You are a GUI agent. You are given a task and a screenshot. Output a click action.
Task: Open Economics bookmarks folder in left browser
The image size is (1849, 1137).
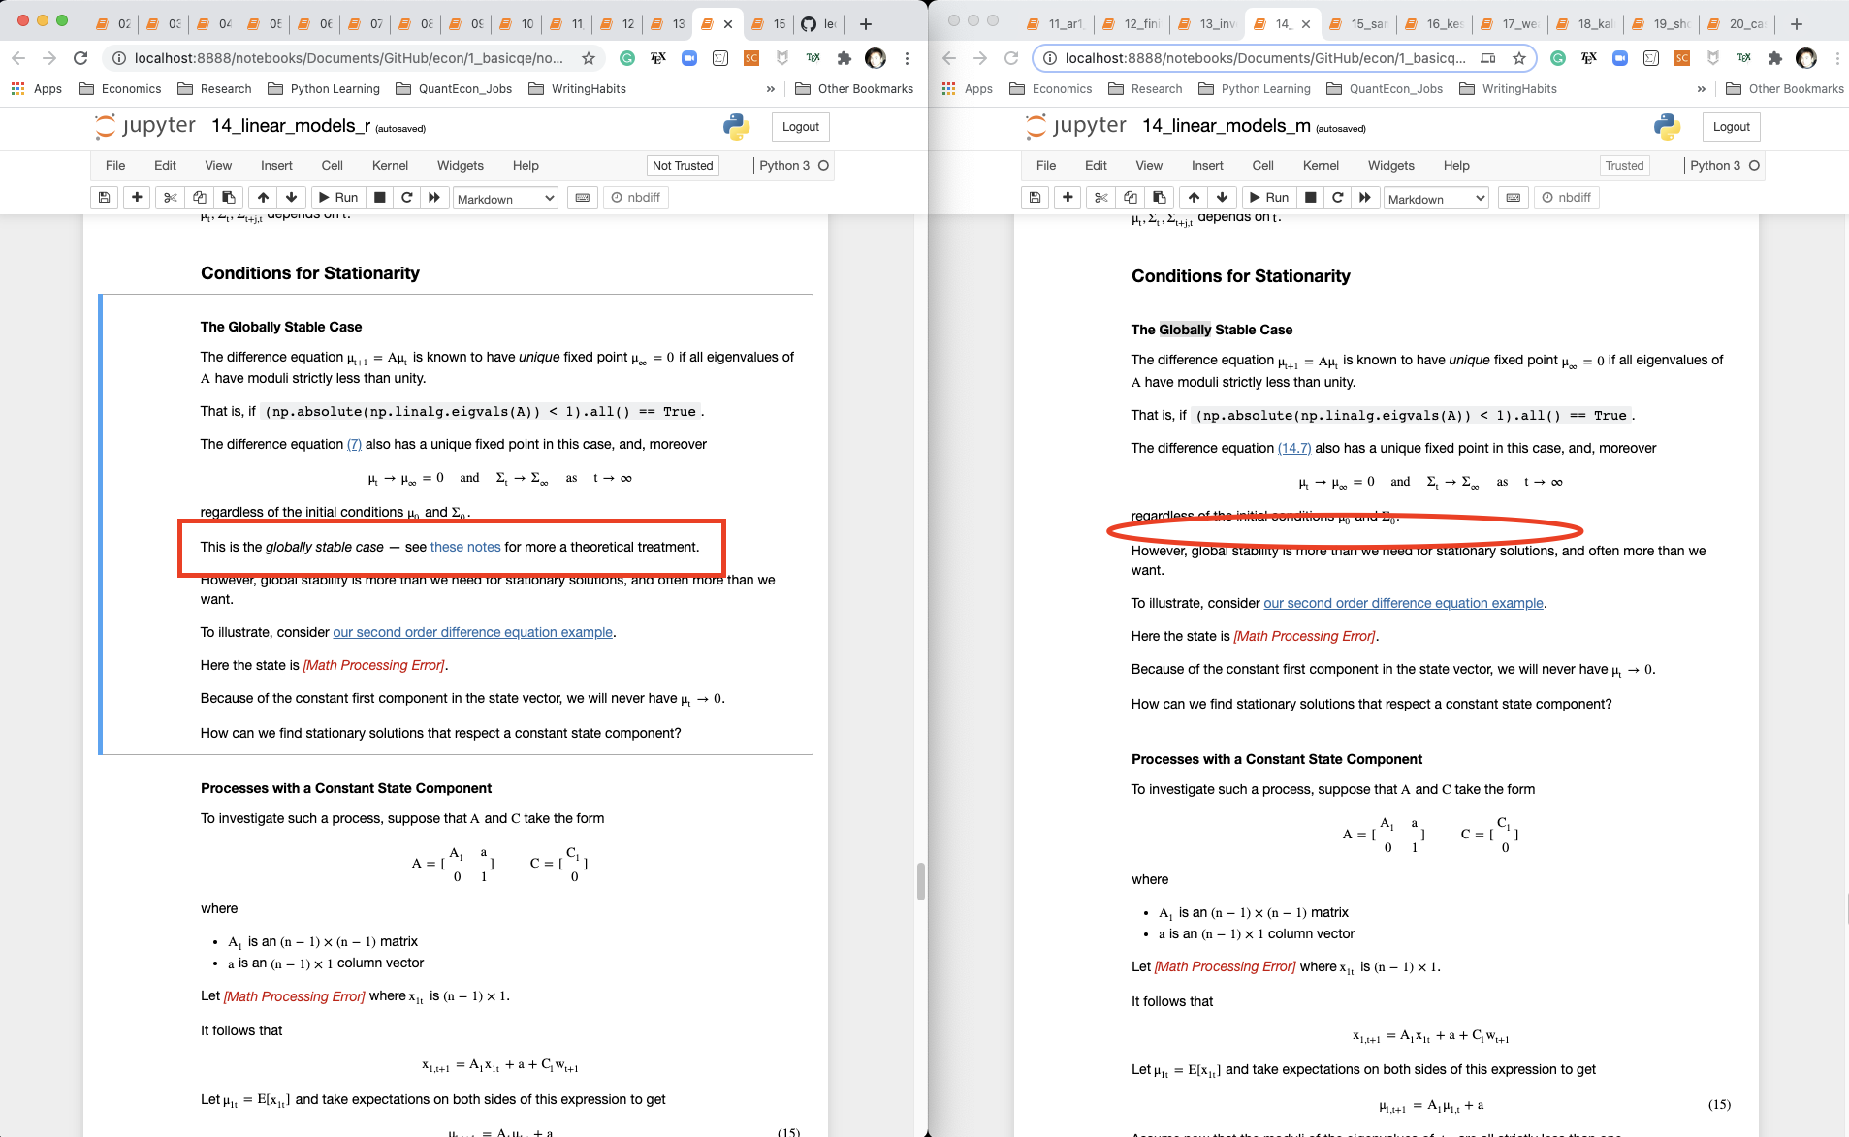[120, 88]
